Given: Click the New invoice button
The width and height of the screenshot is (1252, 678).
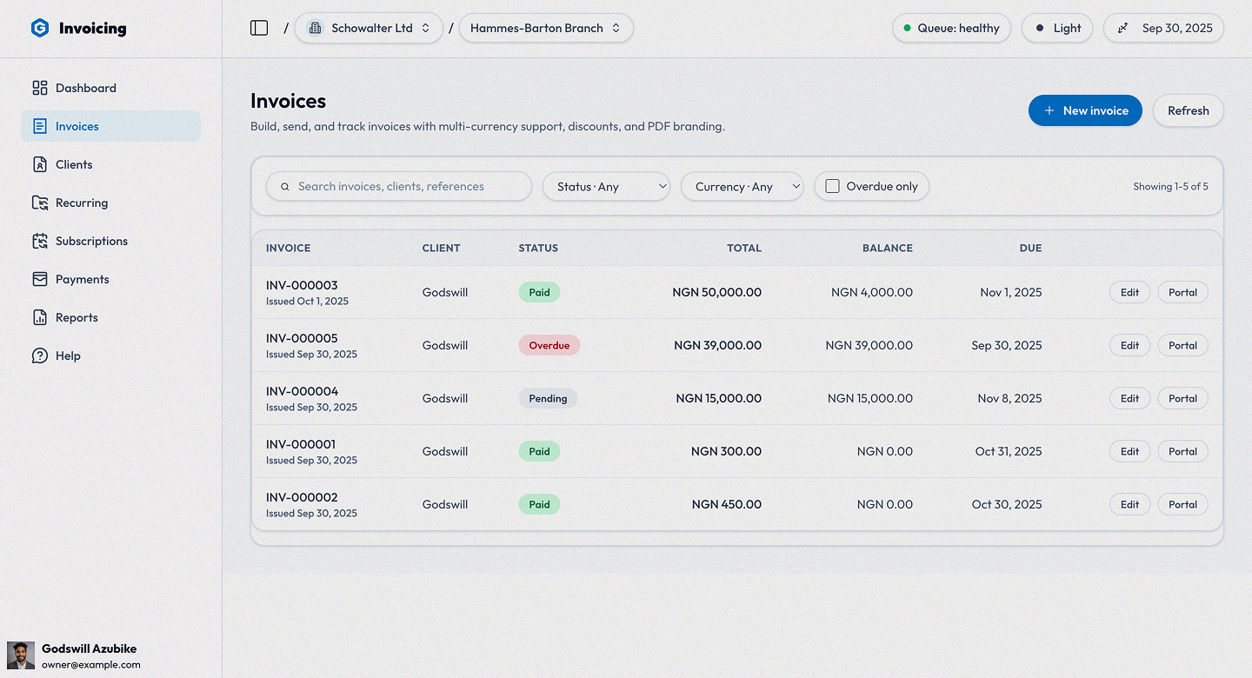Looking at the screenshot, I should point(1085,110).
